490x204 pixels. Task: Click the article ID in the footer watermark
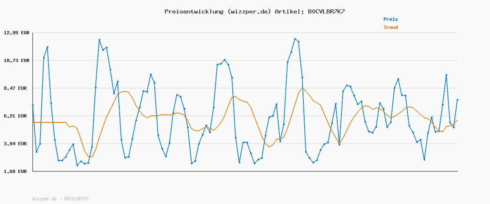click(76, 199)
